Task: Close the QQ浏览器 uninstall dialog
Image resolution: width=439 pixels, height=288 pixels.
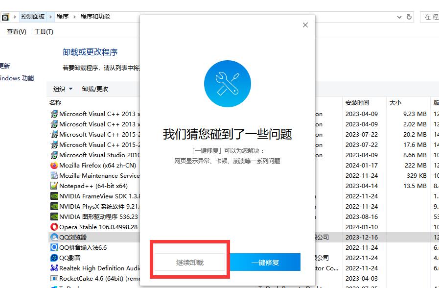Action: click(x=305, y=25)
